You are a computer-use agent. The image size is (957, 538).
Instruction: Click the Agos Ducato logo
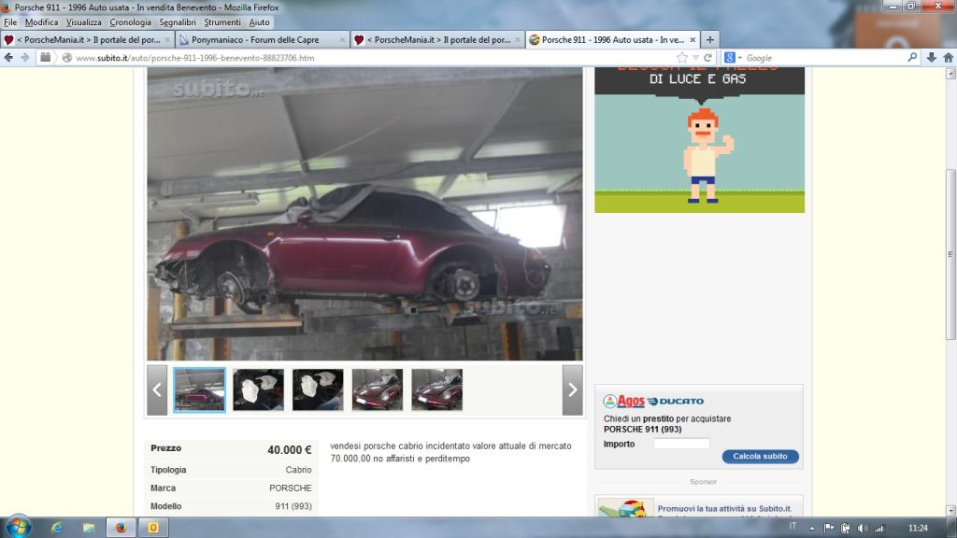tap(653, 401)
